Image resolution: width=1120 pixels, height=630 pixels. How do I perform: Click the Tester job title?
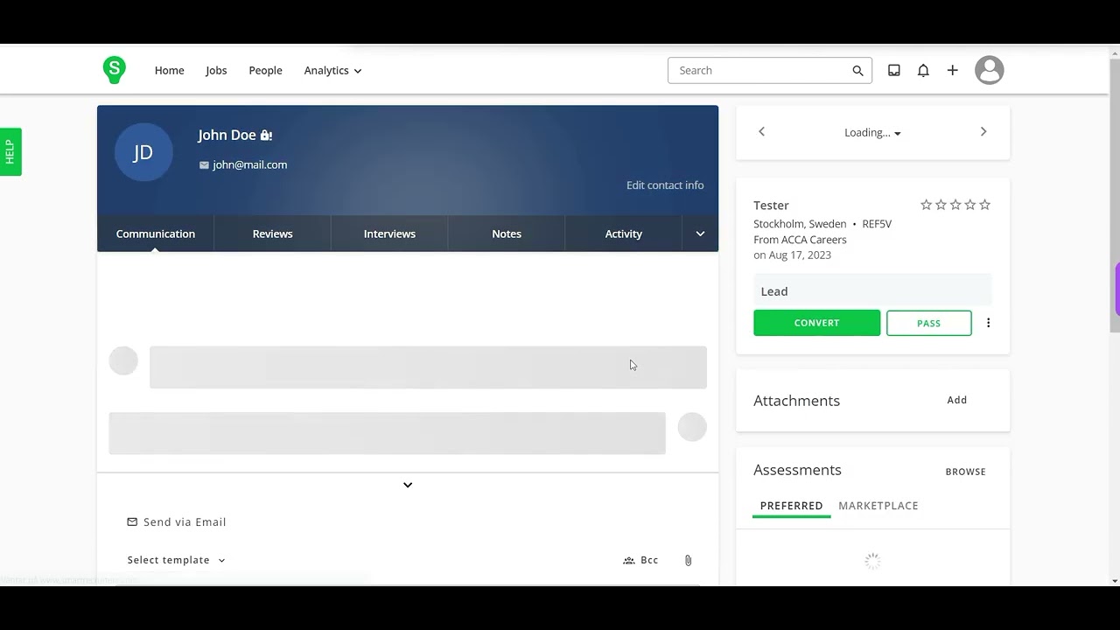click(x=771, y=206)
